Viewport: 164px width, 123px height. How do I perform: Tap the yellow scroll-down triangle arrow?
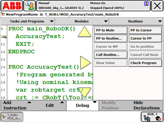pos(84,93)
